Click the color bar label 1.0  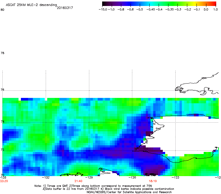[x=216, y=10]
